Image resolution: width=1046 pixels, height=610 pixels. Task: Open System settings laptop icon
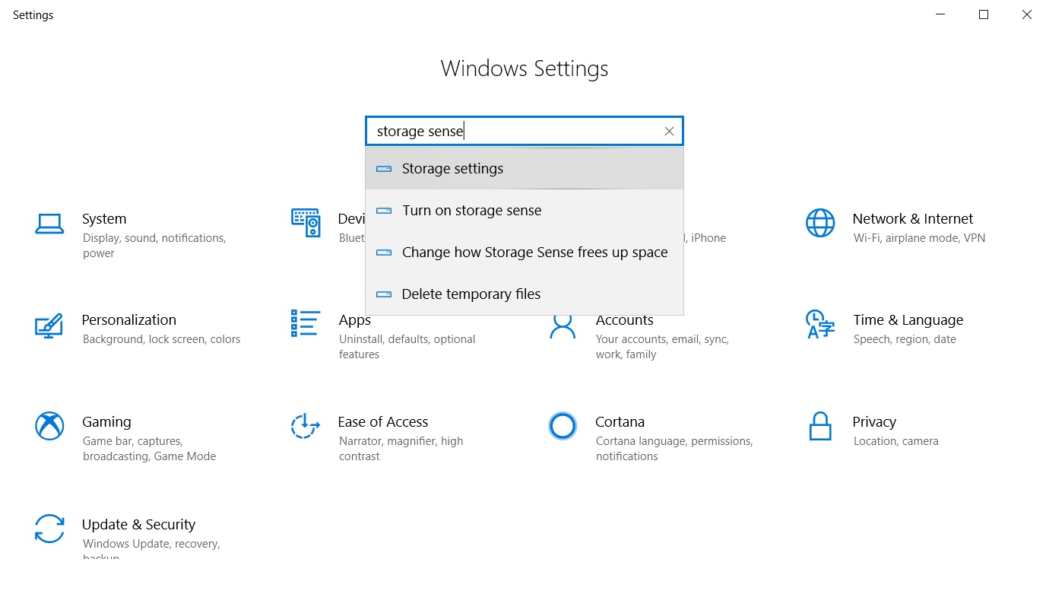[49, 224]
